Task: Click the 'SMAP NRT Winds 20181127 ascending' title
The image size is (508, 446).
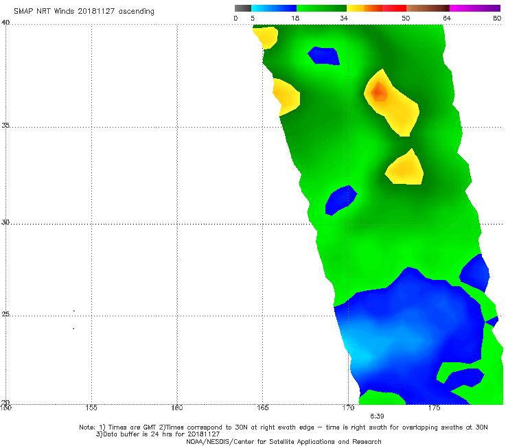Action: coord(84,12)
